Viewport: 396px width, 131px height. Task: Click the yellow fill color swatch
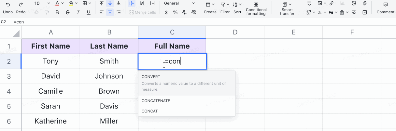pos(71,4)
